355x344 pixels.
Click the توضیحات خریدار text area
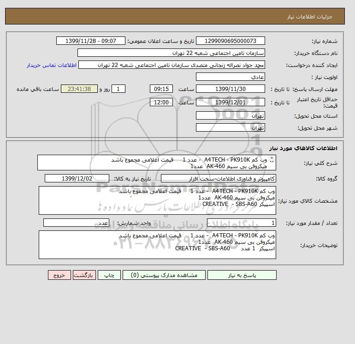tap(157, 245)
